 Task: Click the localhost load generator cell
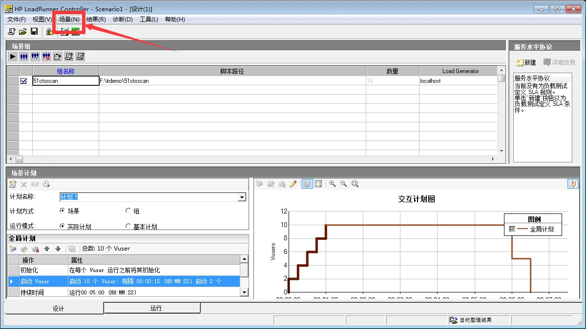coord(458,81)
